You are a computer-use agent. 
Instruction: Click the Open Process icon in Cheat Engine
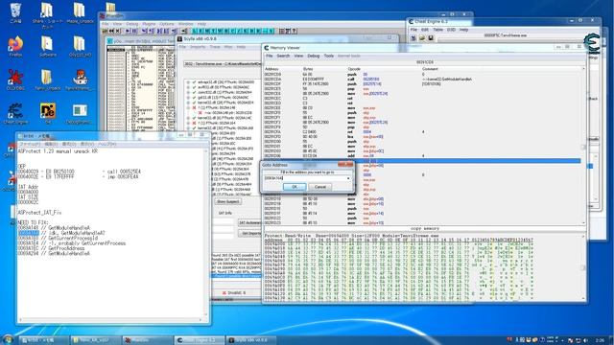(413, 38)
